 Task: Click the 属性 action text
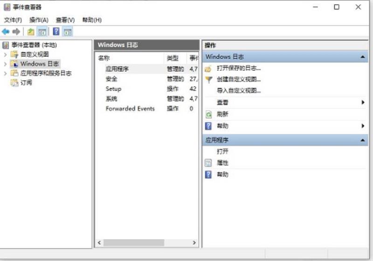click(x=222, y=163)
